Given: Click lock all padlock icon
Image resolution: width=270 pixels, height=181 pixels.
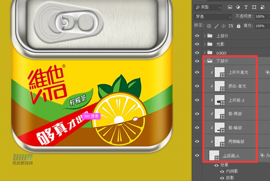Looking at the screenshot, I should coord(238,26).
